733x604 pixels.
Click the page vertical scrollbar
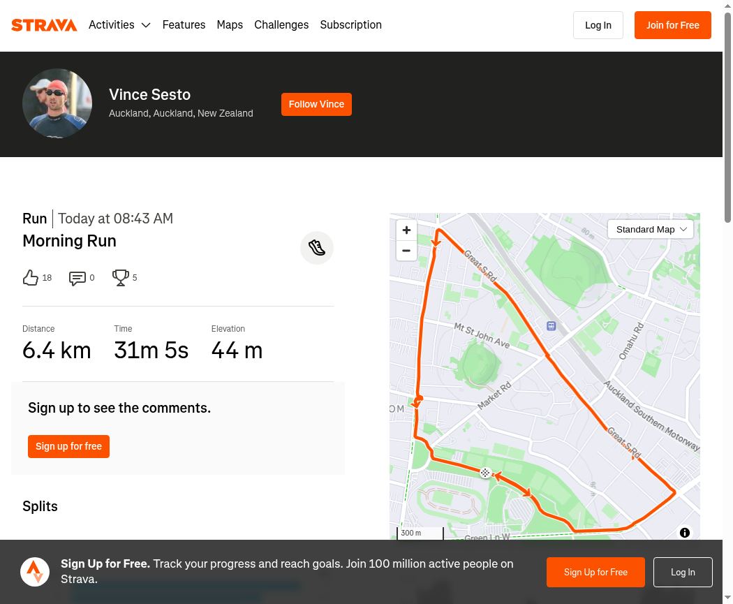pos(728,117)
